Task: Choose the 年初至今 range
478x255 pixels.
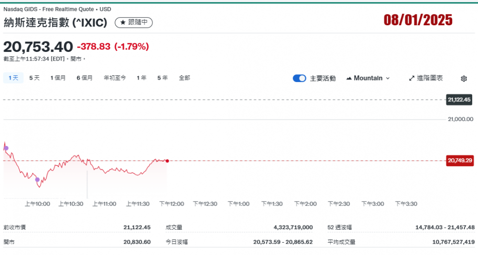Action: 115,78
